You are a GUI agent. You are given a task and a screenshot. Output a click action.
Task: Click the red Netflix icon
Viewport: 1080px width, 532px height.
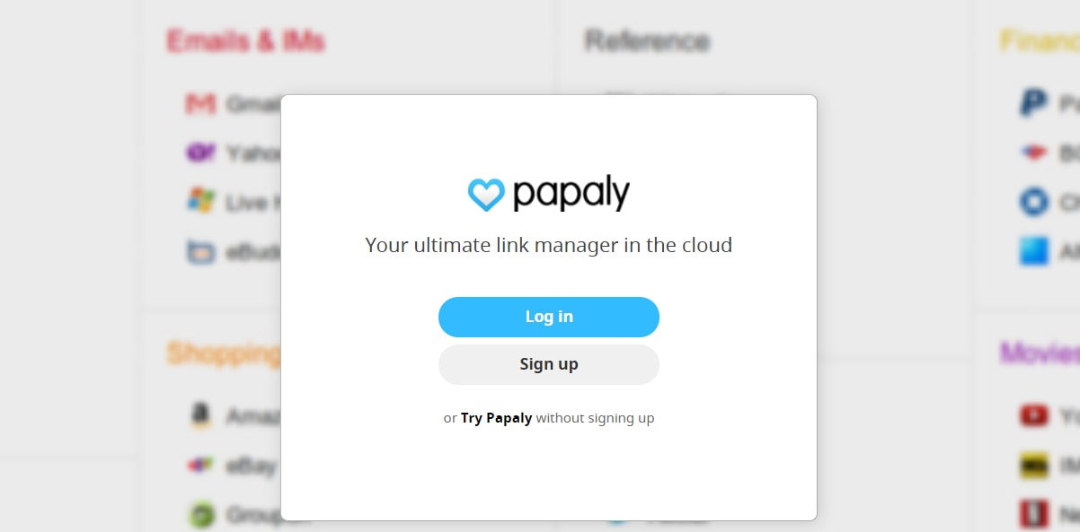click(1033, 514)
